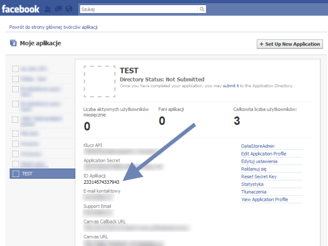Screen dimensions: 328x246
Task: Click Reklamuj się link
Action: pos(254,169)
